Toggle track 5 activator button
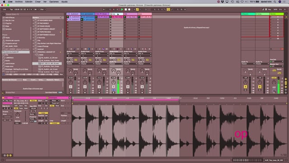Screen dimensions: 289x163 pos(128,86)
